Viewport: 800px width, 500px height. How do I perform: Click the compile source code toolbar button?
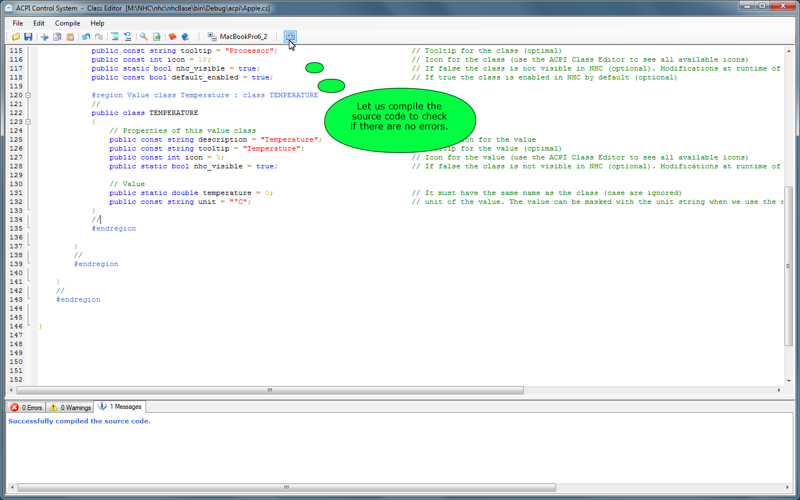coord(290,37)
